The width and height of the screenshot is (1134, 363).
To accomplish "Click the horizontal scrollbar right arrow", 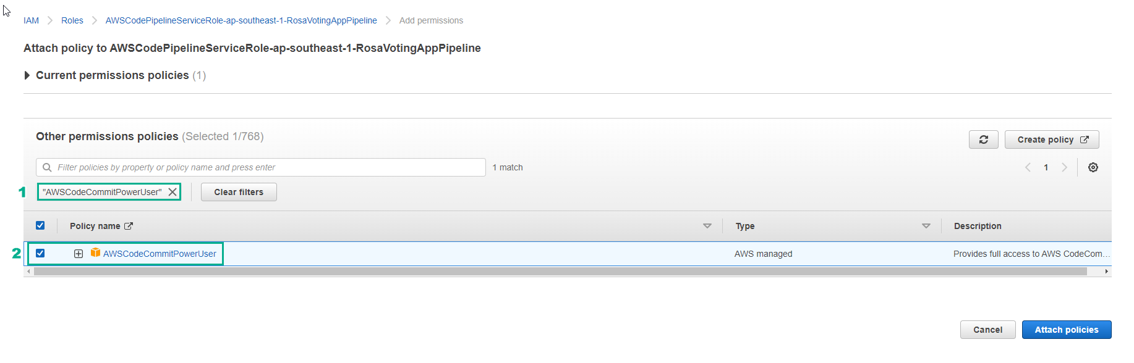I will (1106, 272).
